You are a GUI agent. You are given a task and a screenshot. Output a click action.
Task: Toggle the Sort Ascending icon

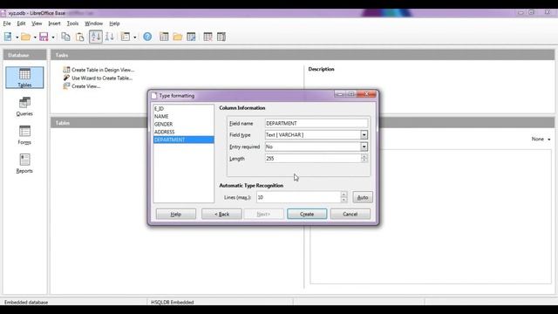(95, 37)
